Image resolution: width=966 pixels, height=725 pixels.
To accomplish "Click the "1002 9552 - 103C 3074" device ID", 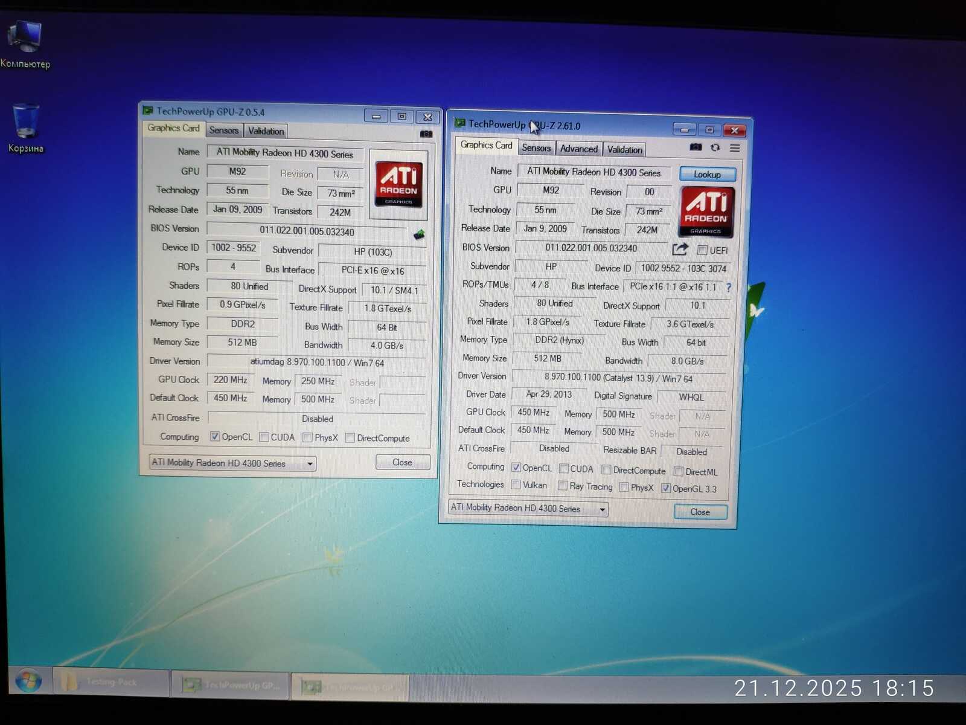I will [683, 268].
